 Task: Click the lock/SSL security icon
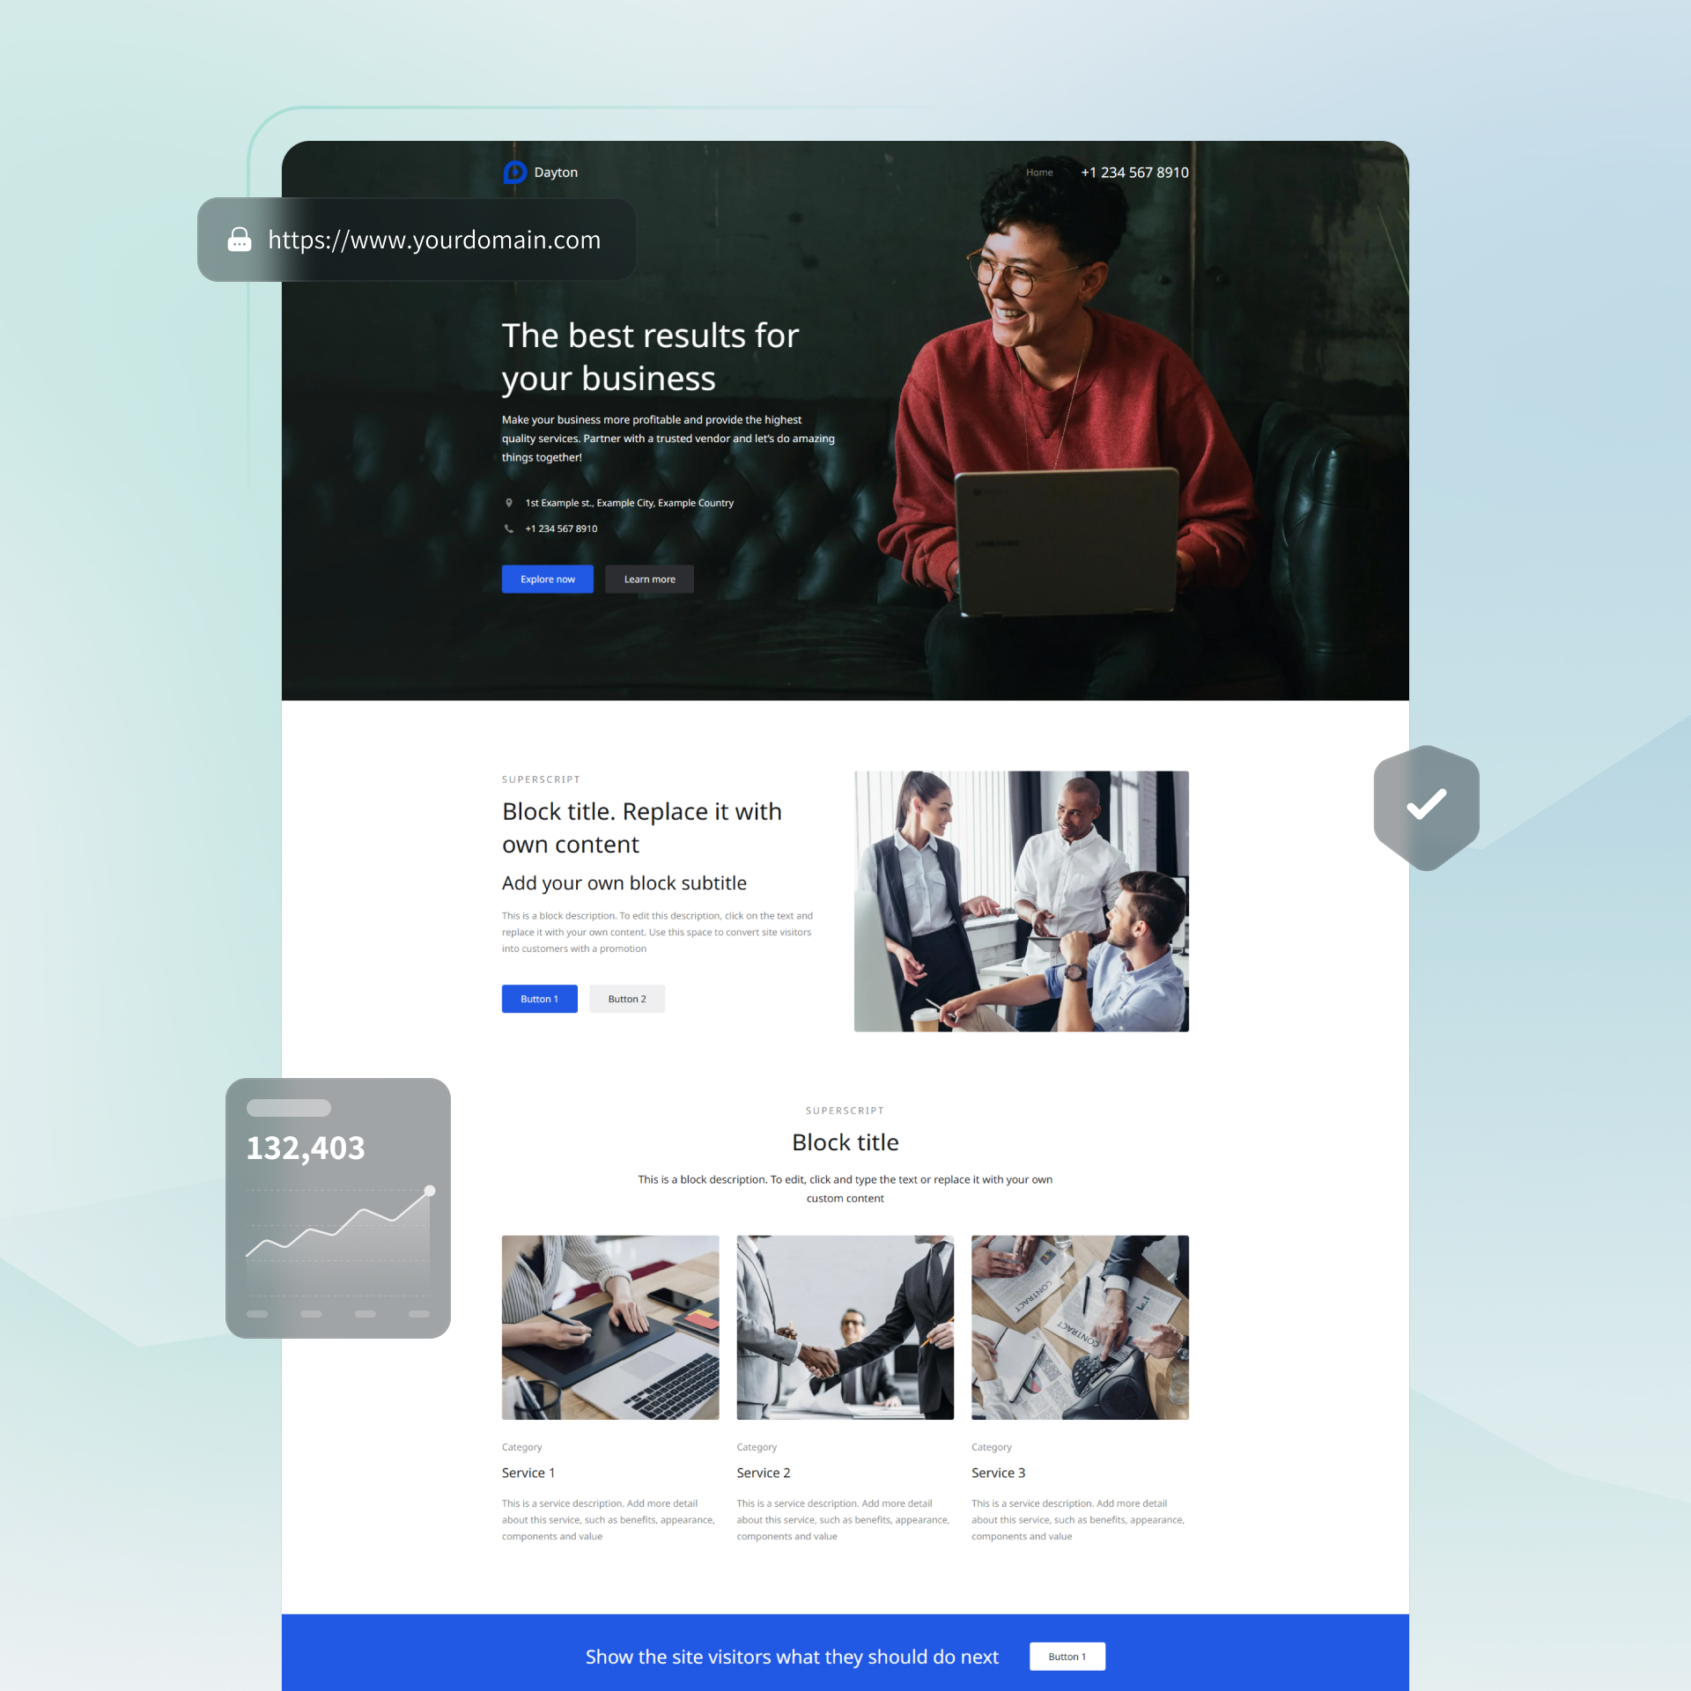point(237,241)
